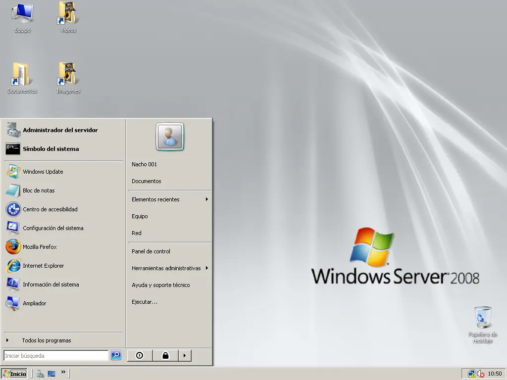Open Red network item
This screenshot has width=507, height=380.
click(x=170, y=233)
